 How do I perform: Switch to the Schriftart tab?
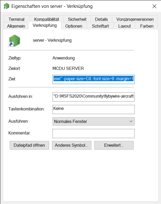coord(100,26)
